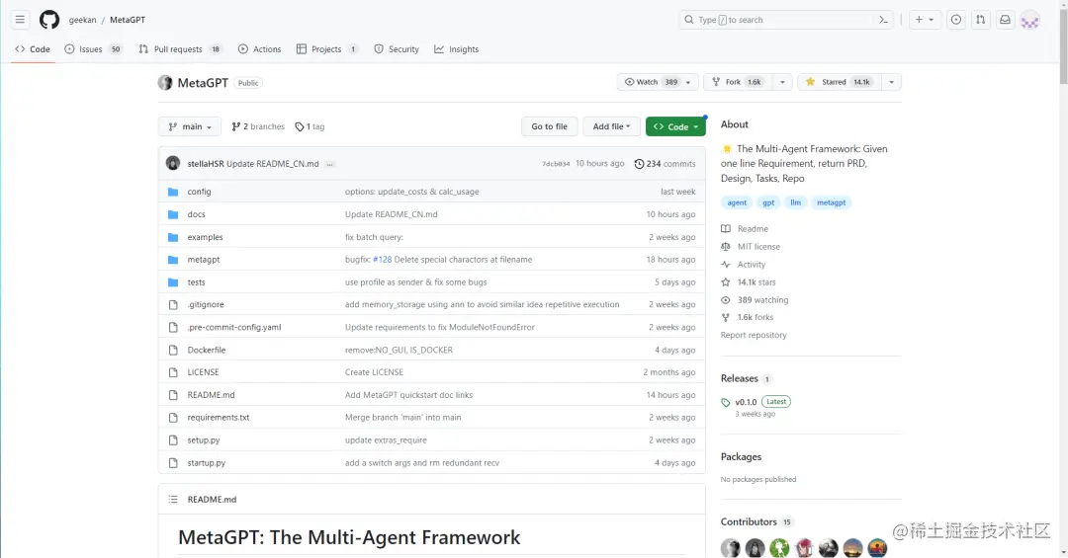The image size is (1068, 558).
Task: Open the create new plus dropdown
Action: tap(925, 20)
